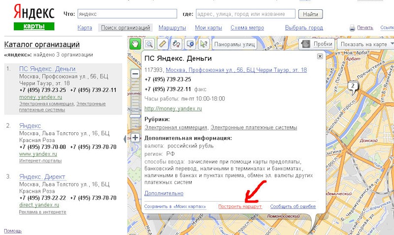Open the Мои карты tab
Screen dimensions: 394x235
point(208,28)
